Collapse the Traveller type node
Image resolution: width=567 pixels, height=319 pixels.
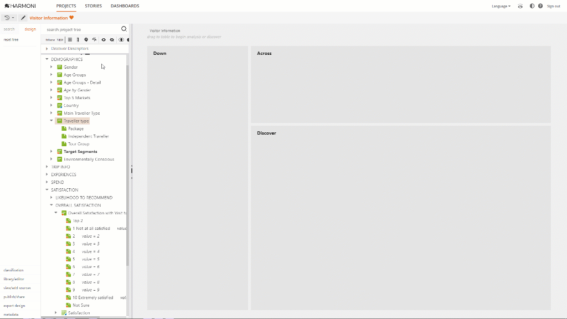[x=51, y=120]
